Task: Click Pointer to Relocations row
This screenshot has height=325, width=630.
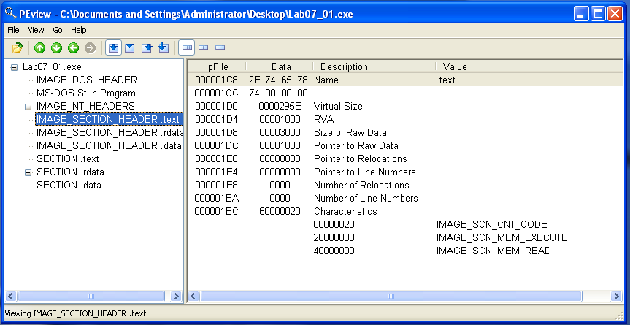Action: (405, 158)
